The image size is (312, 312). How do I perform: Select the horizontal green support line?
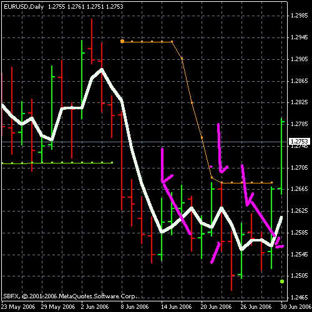pos(57,163)
